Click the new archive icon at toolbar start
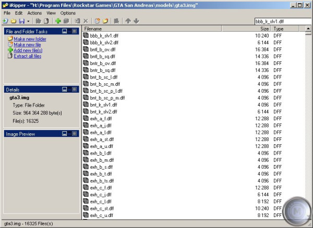This screenshot has height=228, width=313. tap(5, 21)
